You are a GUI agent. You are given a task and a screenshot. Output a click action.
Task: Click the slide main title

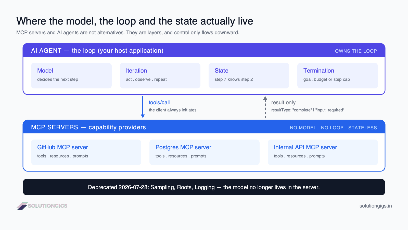click(135, 21)
